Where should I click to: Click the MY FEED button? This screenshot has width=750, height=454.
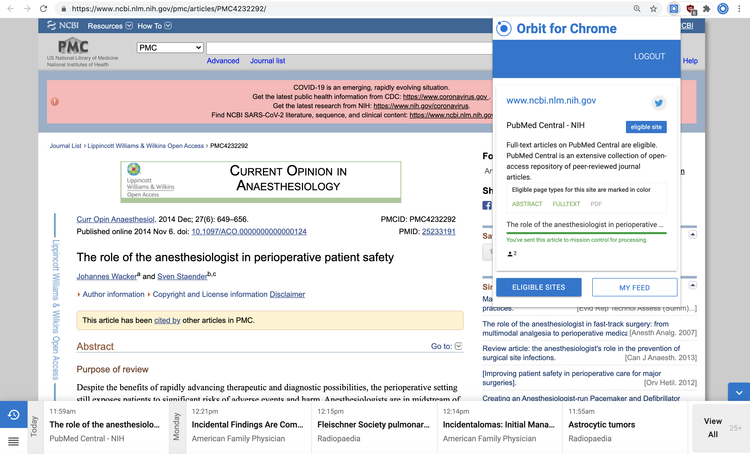coord(634,287)
